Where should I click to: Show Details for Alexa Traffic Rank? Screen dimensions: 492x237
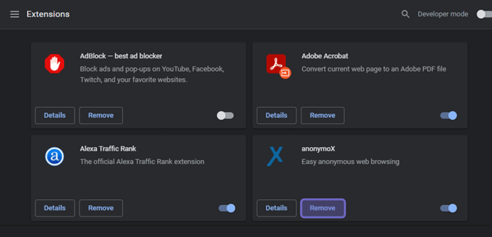(55, 208)
